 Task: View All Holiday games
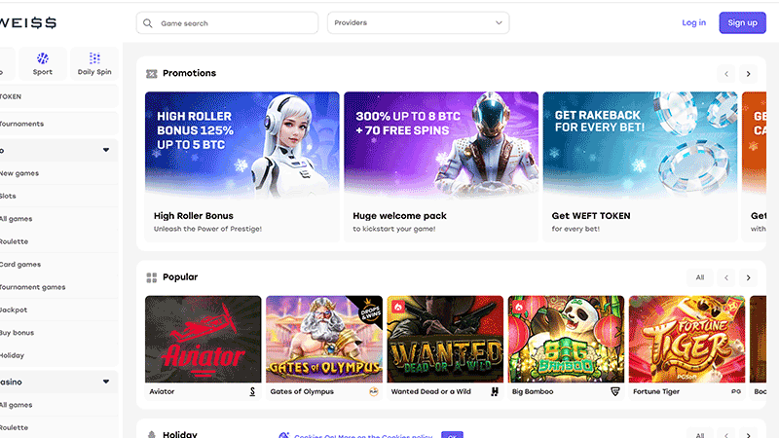tap(700, 433)
